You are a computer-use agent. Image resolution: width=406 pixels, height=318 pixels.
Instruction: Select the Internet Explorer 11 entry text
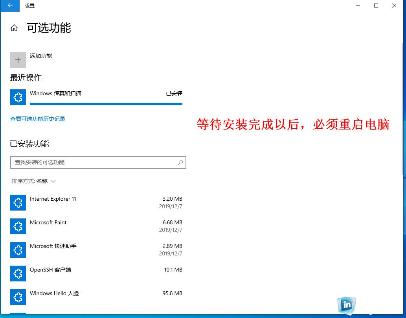click(53, 199)
